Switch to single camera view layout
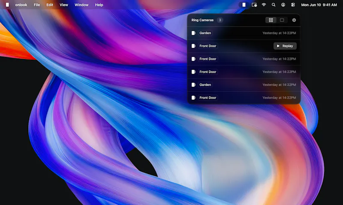Image resolution: width=343 pixels, height=205 pixels. 282,20
